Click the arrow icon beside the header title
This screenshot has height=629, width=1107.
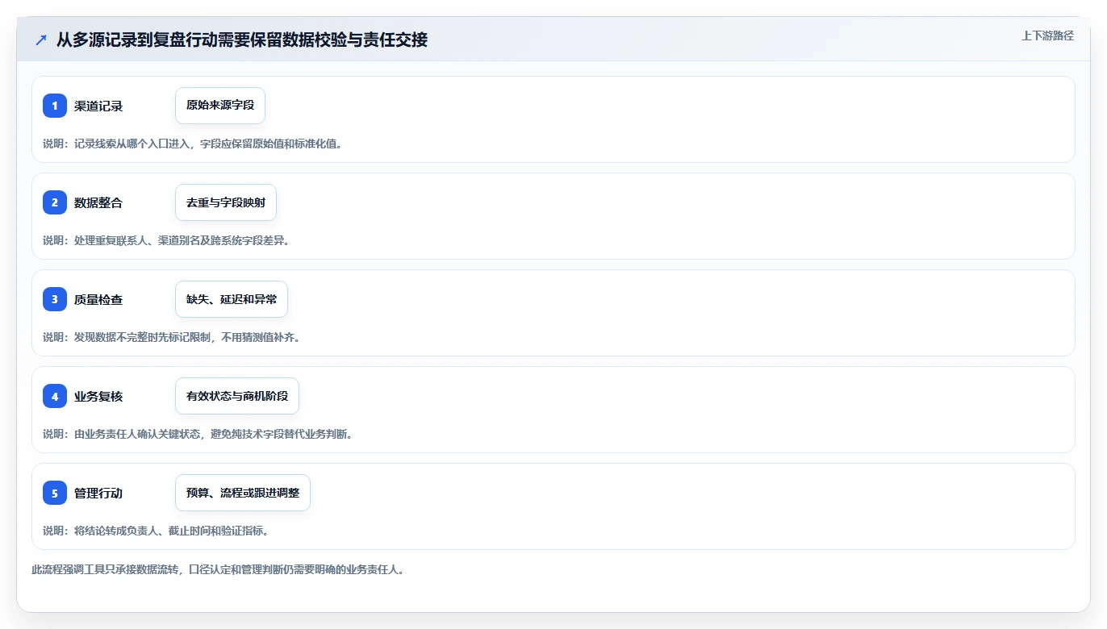pyautogui.click(x=41, y=40)
